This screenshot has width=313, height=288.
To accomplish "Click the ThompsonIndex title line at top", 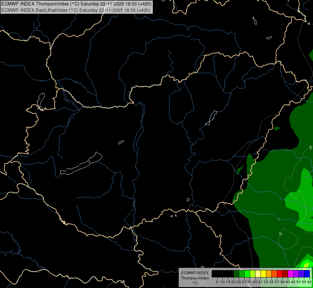I will (76, 4).
